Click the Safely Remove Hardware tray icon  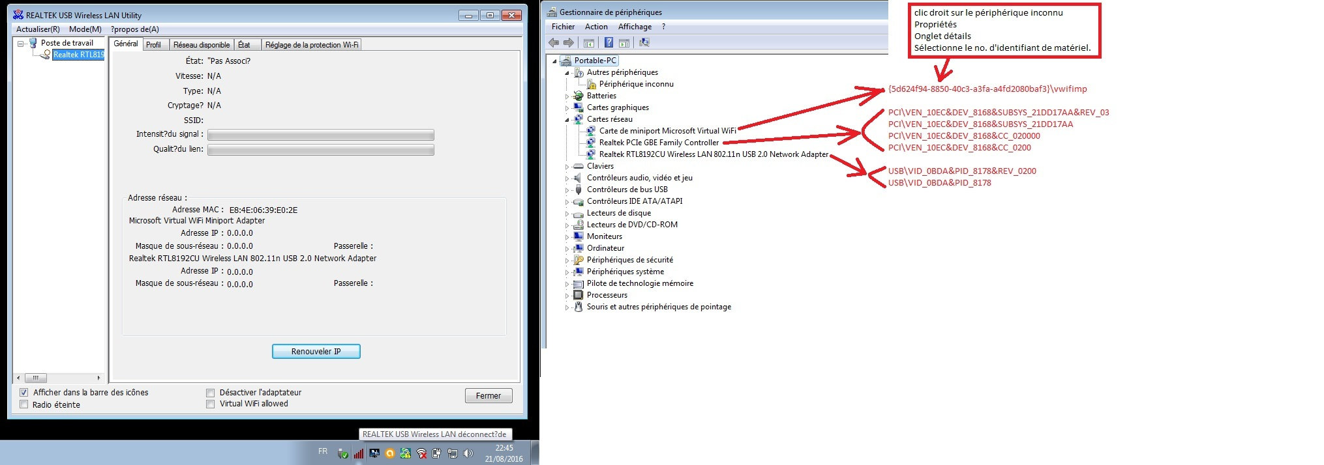coord(343,453)
